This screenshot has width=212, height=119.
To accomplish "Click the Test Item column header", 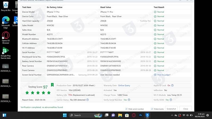I will click(26, 7).
